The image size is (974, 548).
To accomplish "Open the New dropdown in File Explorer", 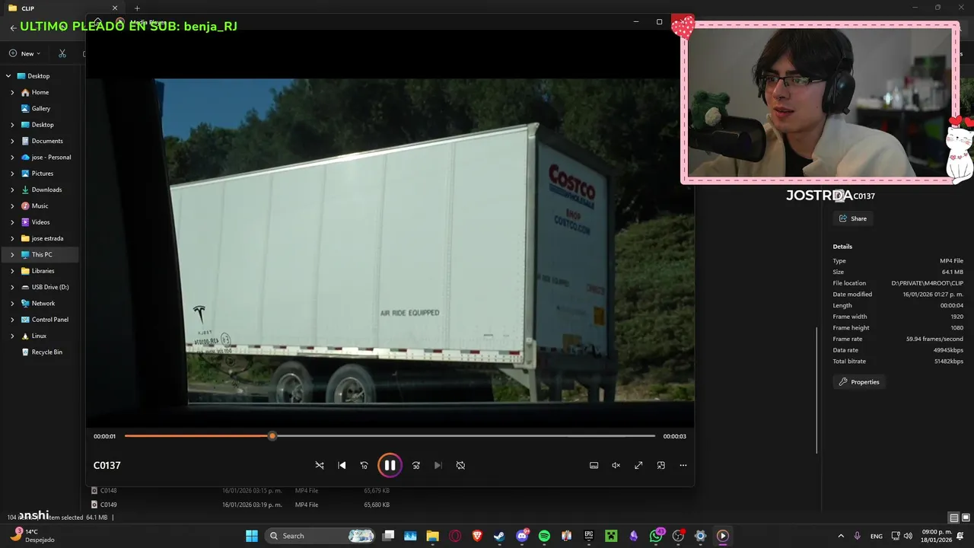I will 25,53.
